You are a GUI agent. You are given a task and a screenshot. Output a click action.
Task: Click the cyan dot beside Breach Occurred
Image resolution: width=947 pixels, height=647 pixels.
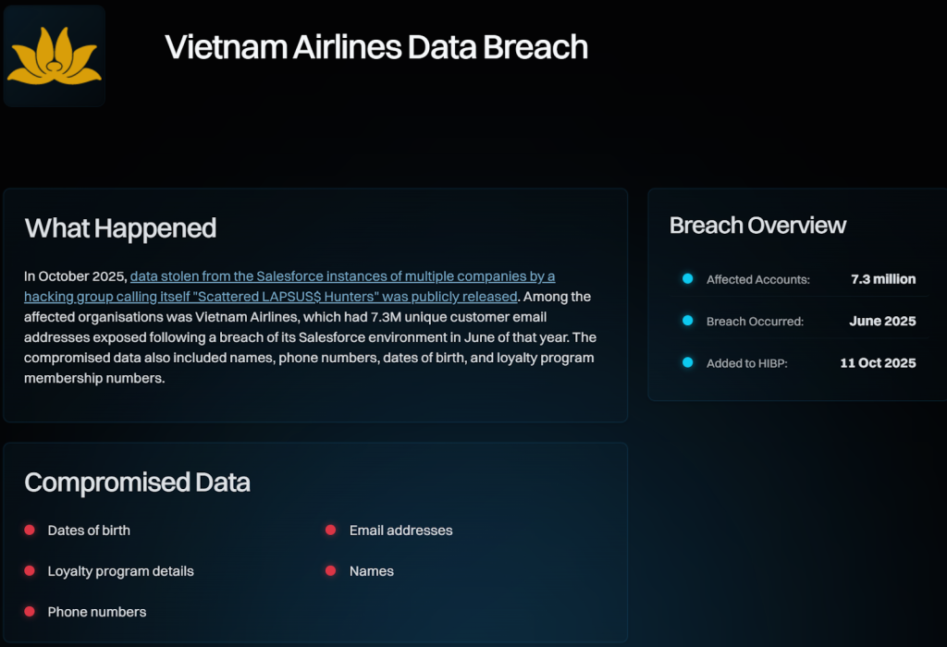pyautogui.click(x=687, y=321)
